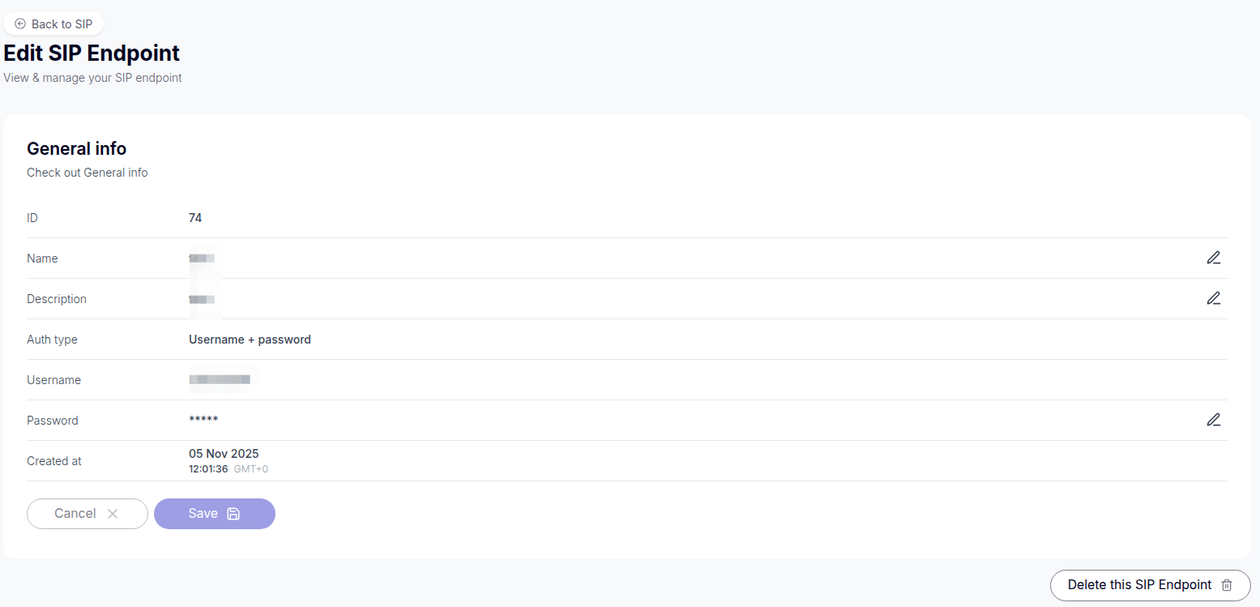Click the blurred Description value
This screenshot has height=607, width=1260.
pyautogui.click(x=202, y=299)
